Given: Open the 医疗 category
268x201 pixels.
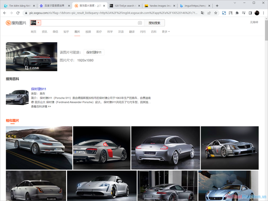Looking at the screenshot, I should click(99, 32).
